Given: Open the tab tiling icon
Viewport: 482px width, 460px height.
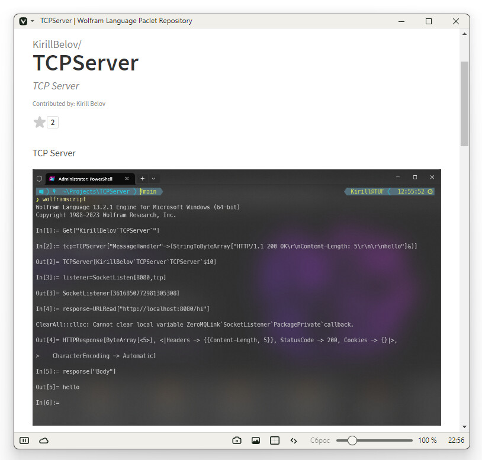Looking at the screenshot, I should (275, 440).
